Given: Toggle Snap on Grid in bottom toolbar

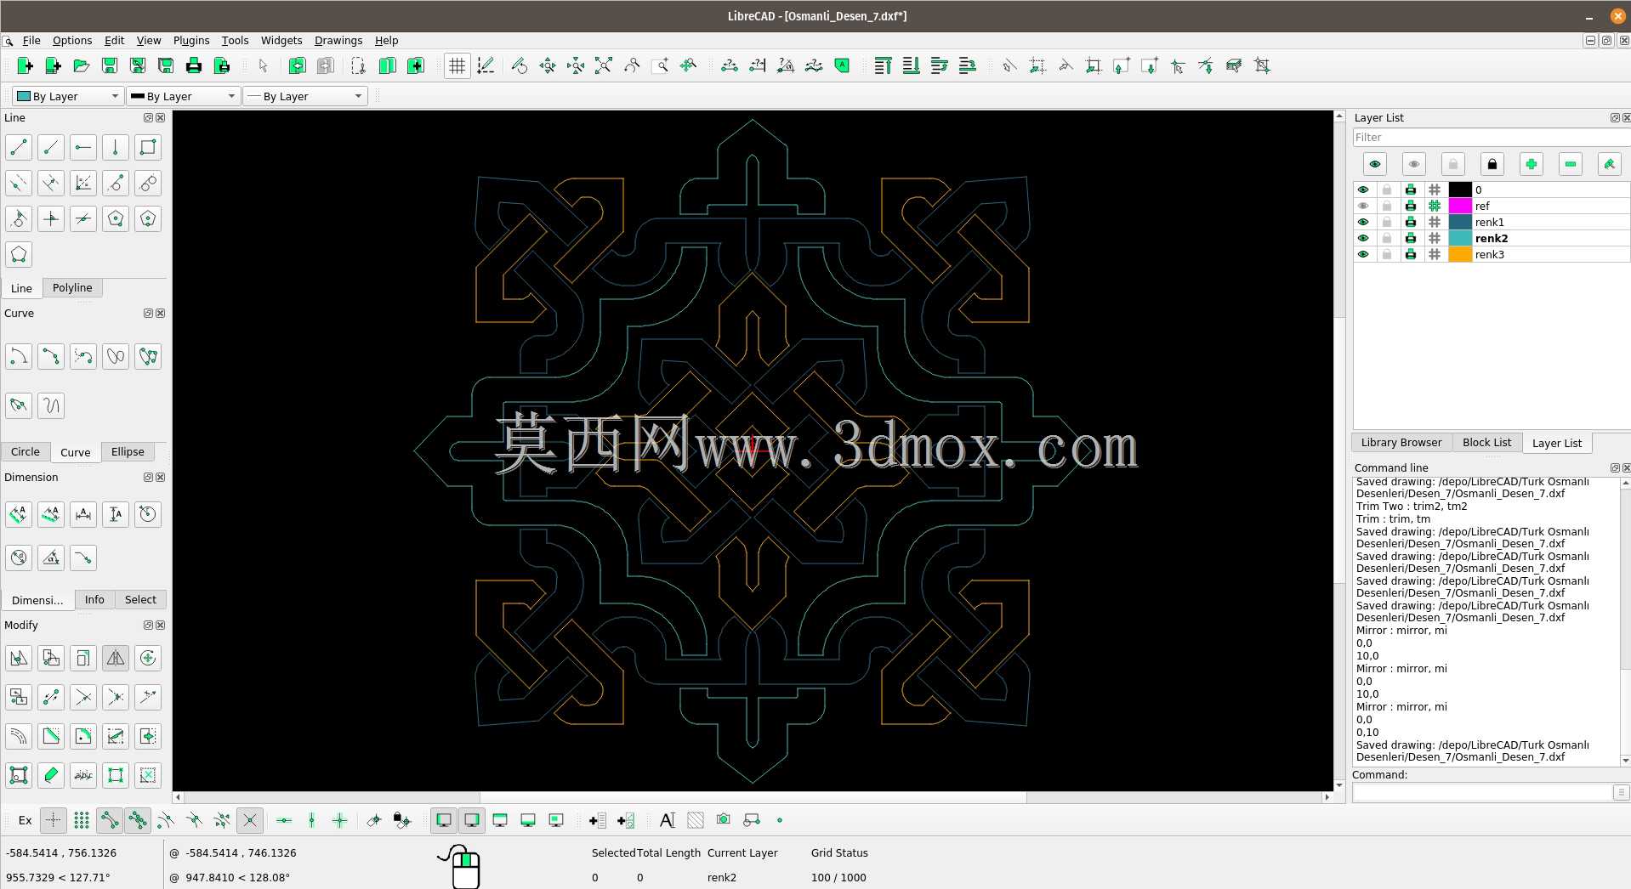Looking at the screenshot, I should [82, 820].
